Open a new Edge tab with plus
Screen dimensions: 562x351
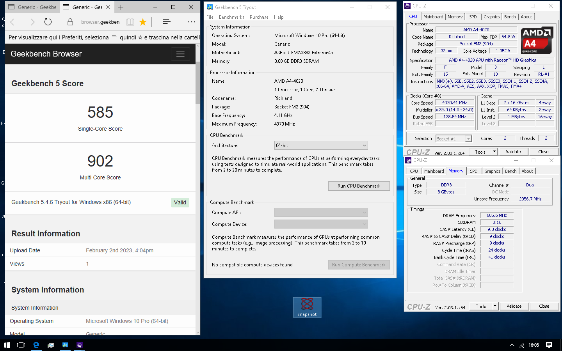point(121,7)
